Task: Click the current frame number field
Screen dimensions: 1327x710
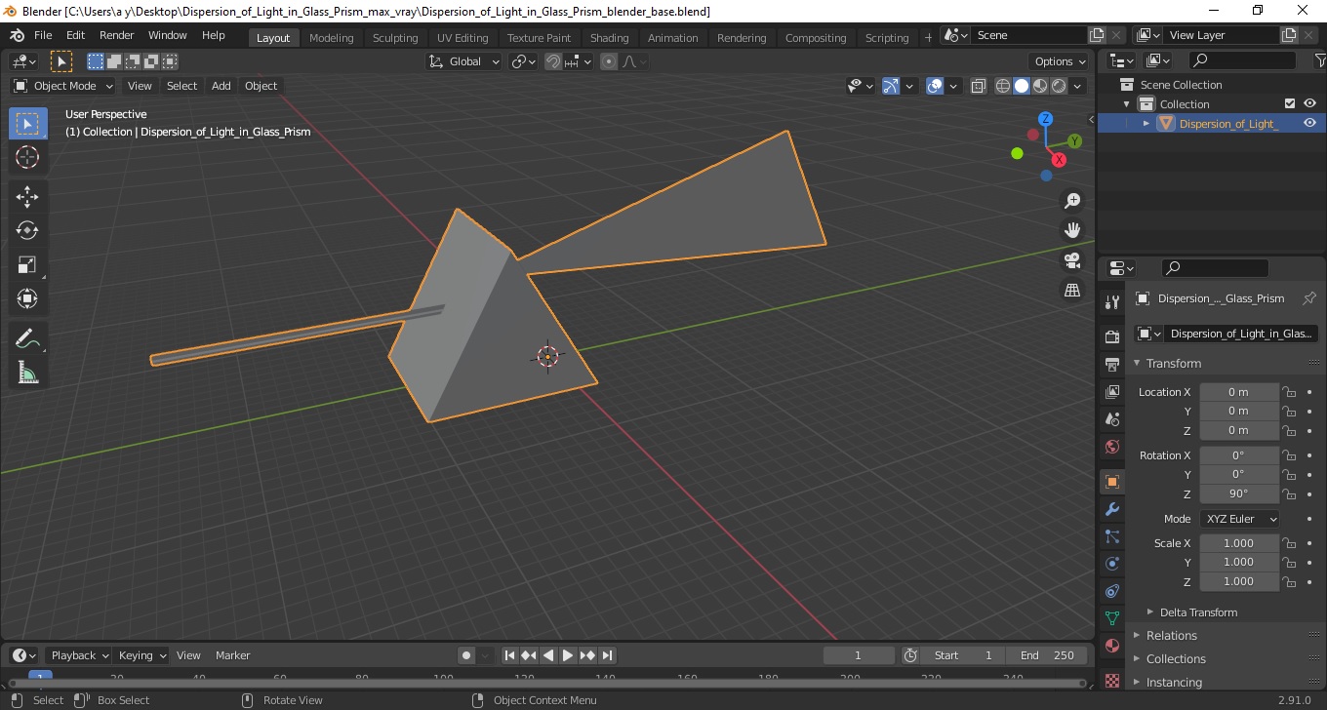Action: pos(859,655)
